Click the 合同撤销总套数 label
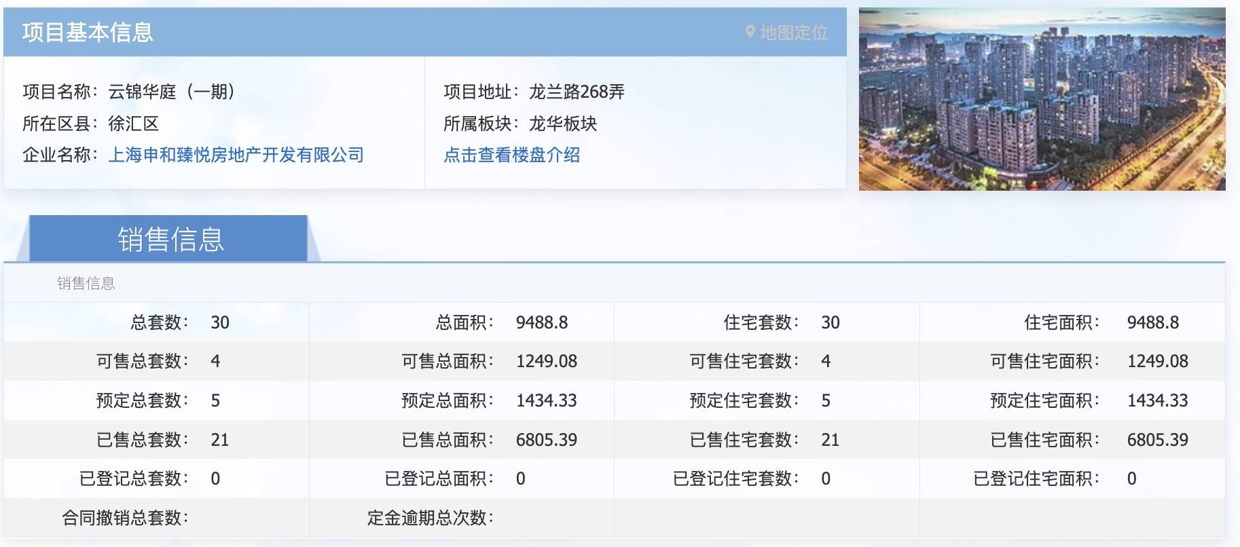The image size is (1240, 547). [x=126, y=518]
